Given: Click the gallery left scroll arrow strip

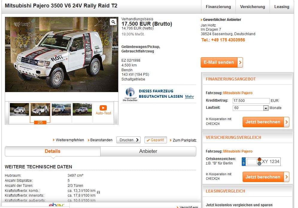Looking at the screenshot, I should (7, 113).
